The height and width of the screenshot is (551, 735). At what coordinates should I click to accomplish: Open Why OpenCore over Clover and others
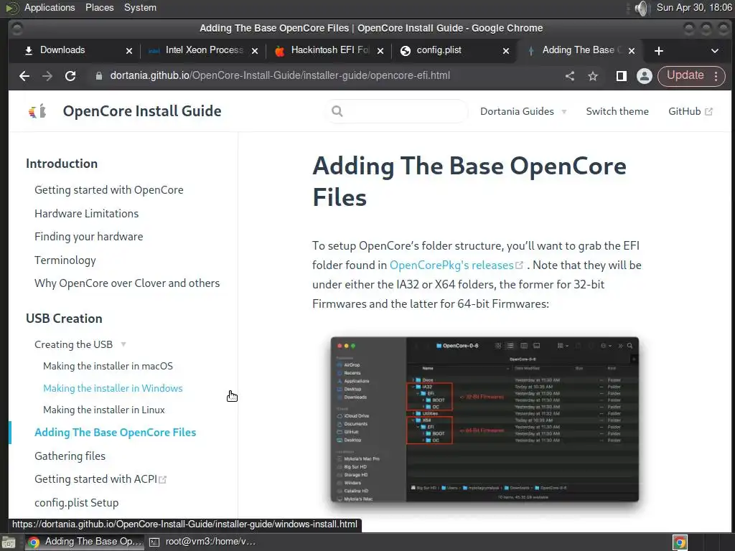pos(127,283)
